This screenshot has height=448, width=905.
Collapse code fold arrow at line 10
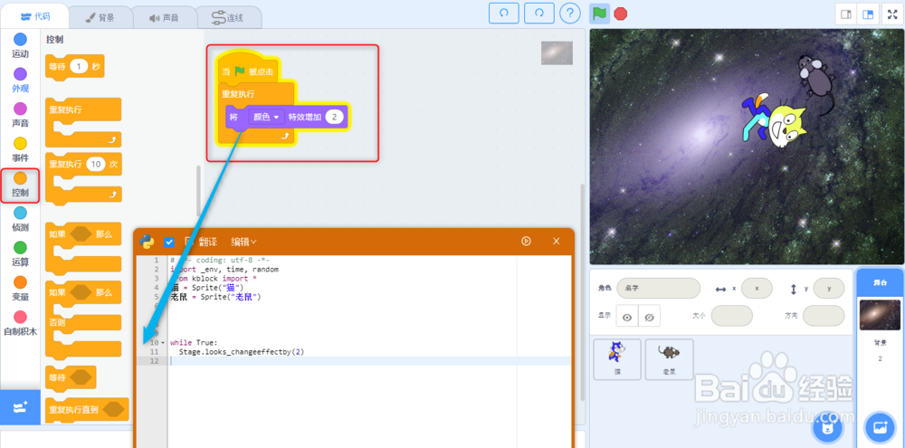[163, 343]
